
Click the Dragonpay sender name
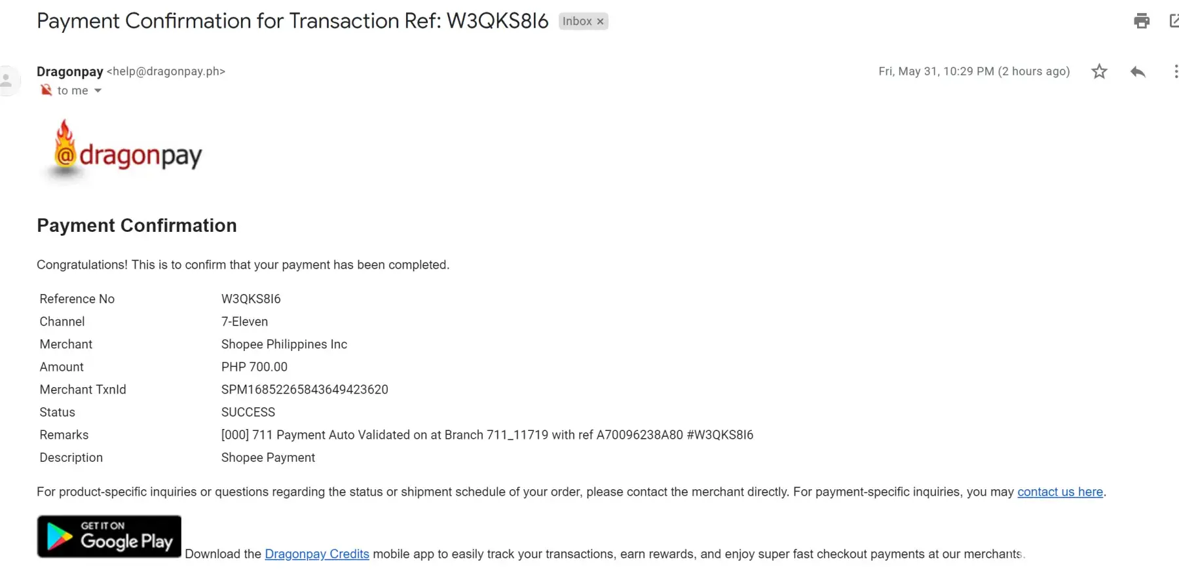click(70, 71)
